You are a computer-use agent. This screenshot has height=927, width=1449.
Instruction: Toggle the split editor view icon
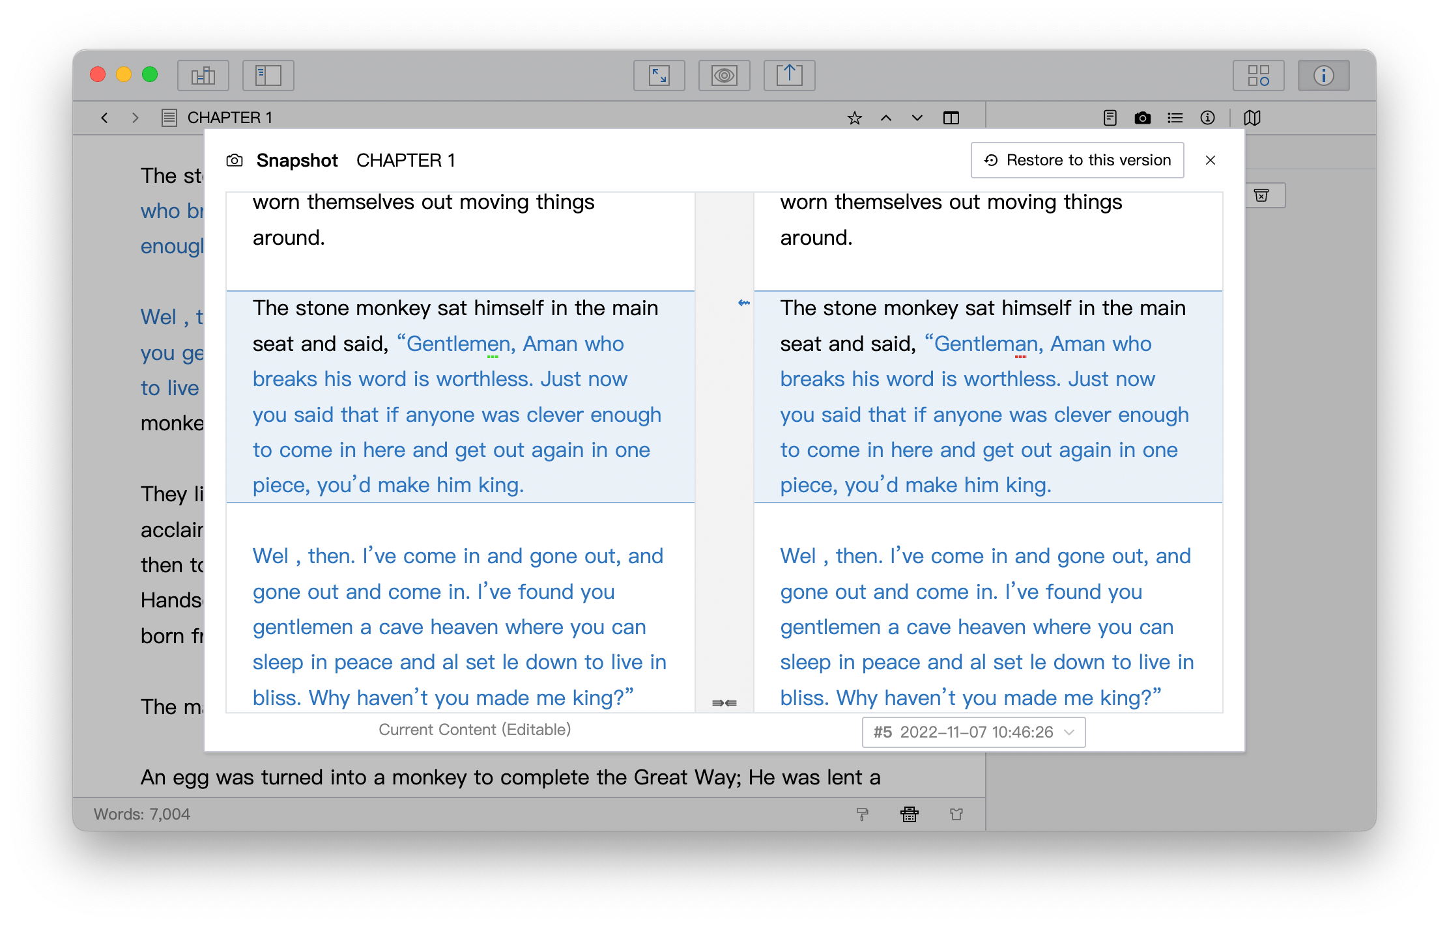[x=951, y=118]
